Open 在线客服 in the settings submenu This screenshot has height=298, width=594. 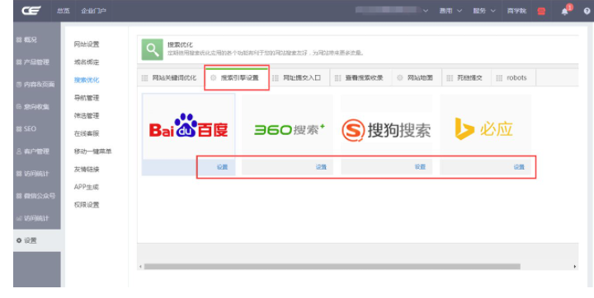click(87, 133)
